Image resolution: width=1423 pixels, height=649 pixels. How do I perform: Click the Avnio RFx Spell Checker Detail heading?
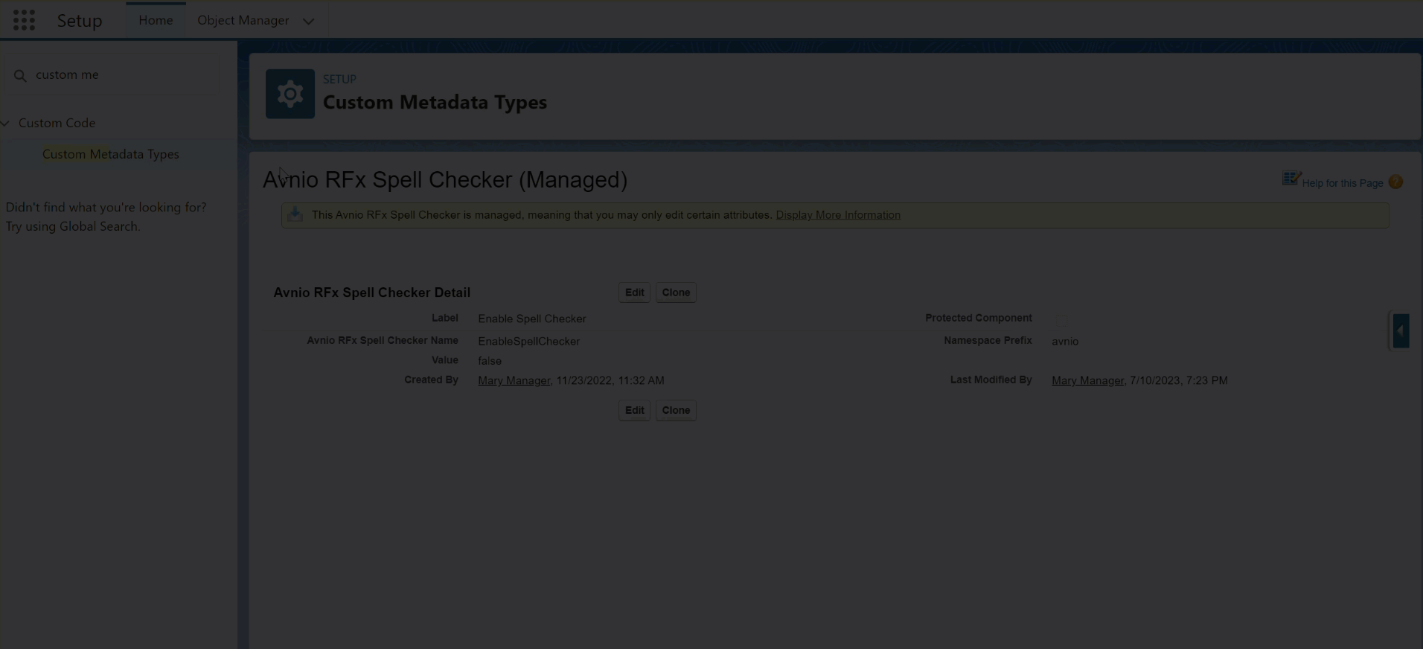(371, 292)
